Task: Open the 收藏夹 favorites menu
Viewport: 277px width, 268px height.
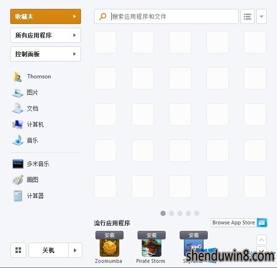Action: pyautogui.click(x=45, y=16)
